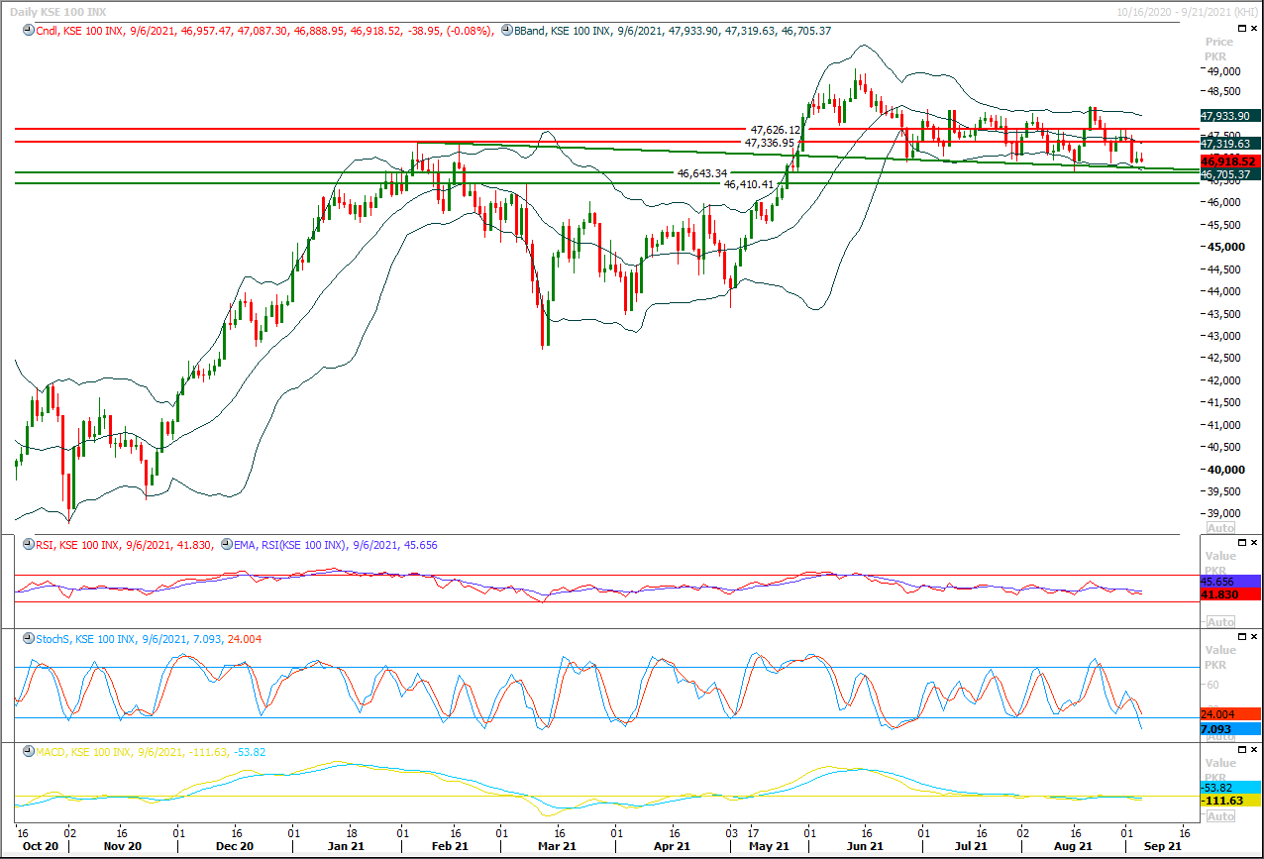The image size is (1264, 859).
Task: Click the Aug 21 month label
Action: [1073, 847]
